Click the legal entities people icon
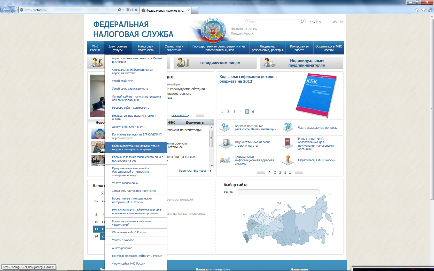 pos(183,63)
